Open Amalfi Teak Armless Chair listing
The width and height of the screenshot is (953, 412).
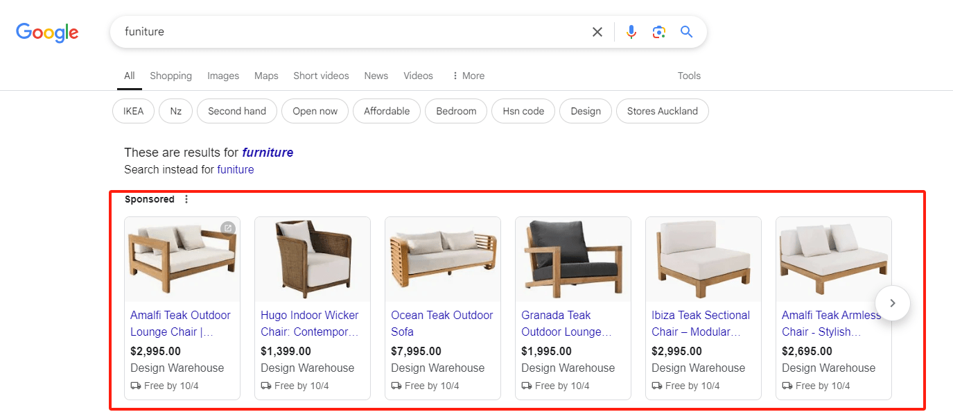click(831, 323)
